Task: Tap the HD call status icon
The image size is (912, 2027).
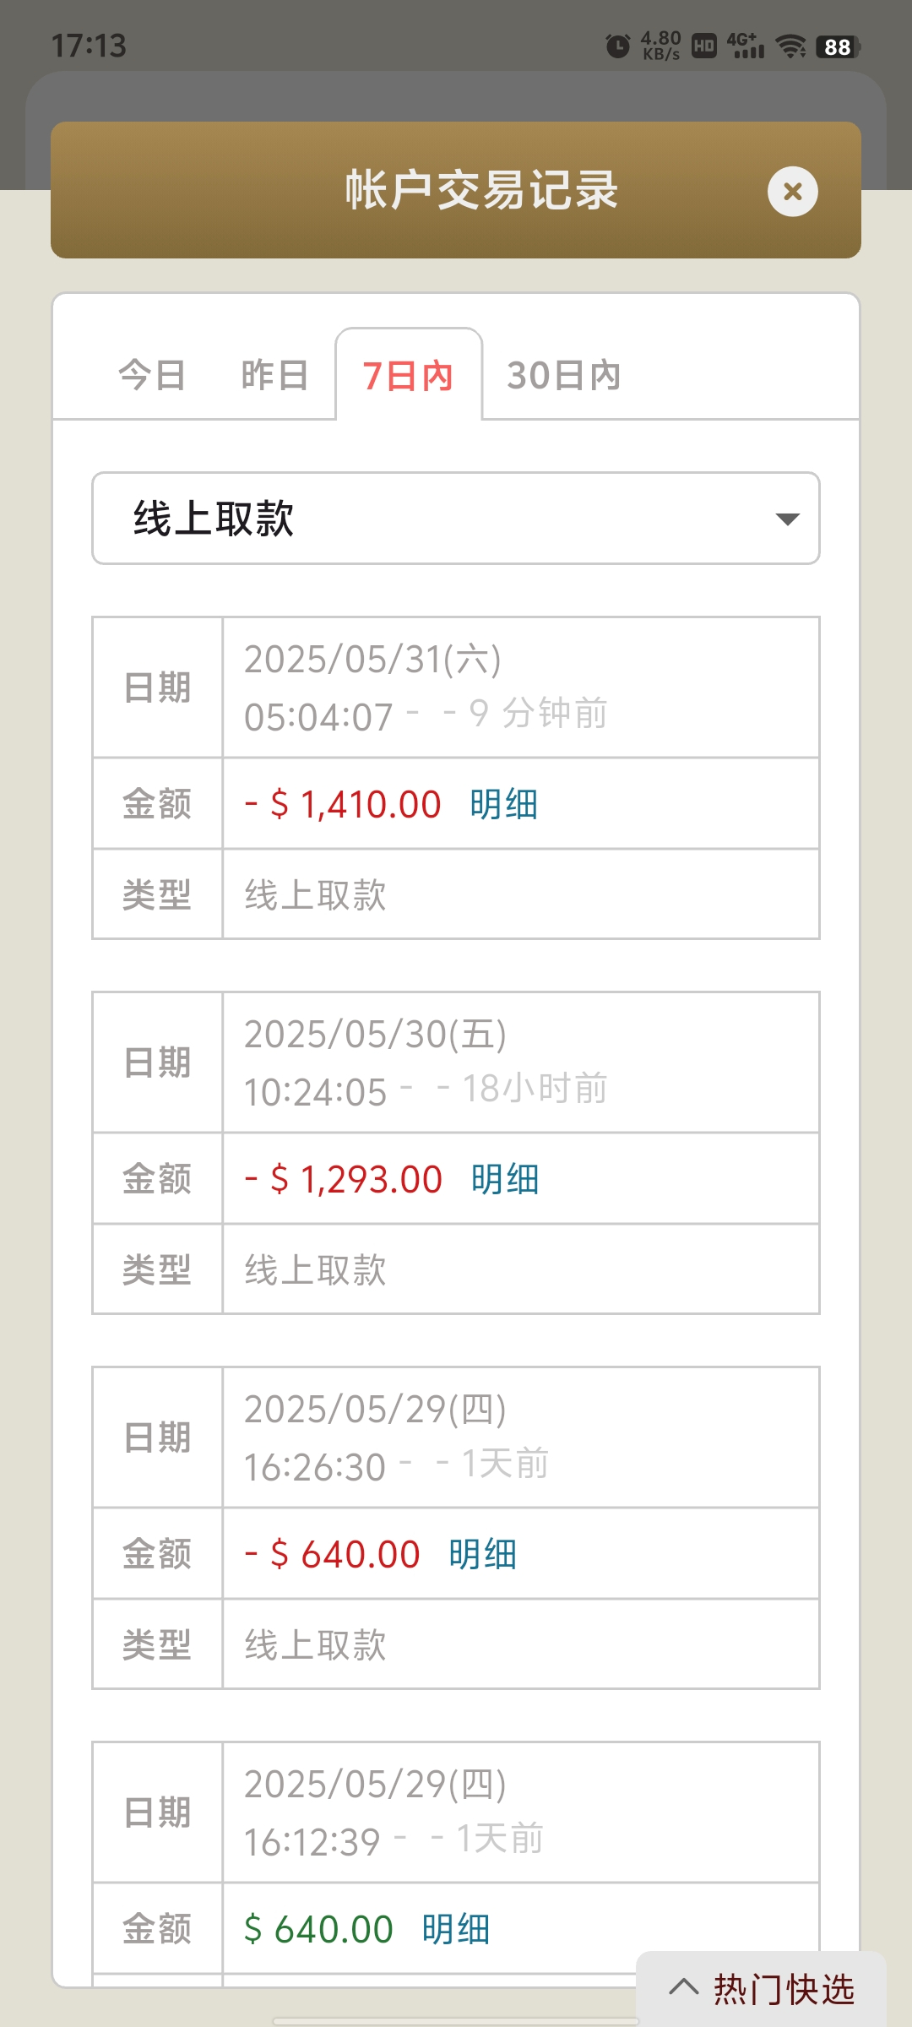Action: 703,46
